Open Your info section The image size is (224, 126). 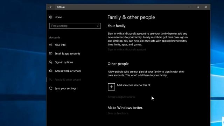(x=60, y=45)
